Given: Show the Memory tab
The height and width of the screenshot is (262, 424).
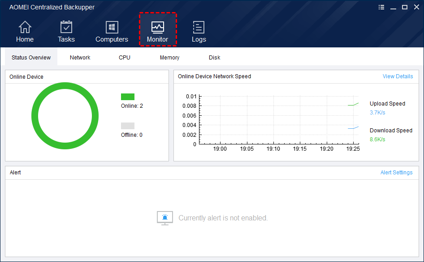Looking at the screenshot, I should click(x=169, y=58).
